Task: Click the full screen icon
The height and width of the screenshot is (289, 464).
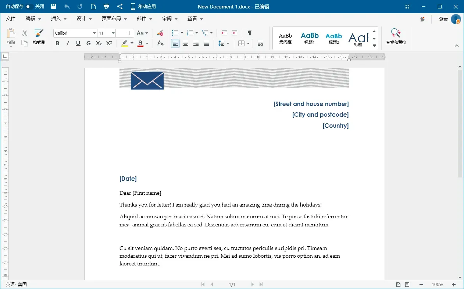Action: [407, 7]
